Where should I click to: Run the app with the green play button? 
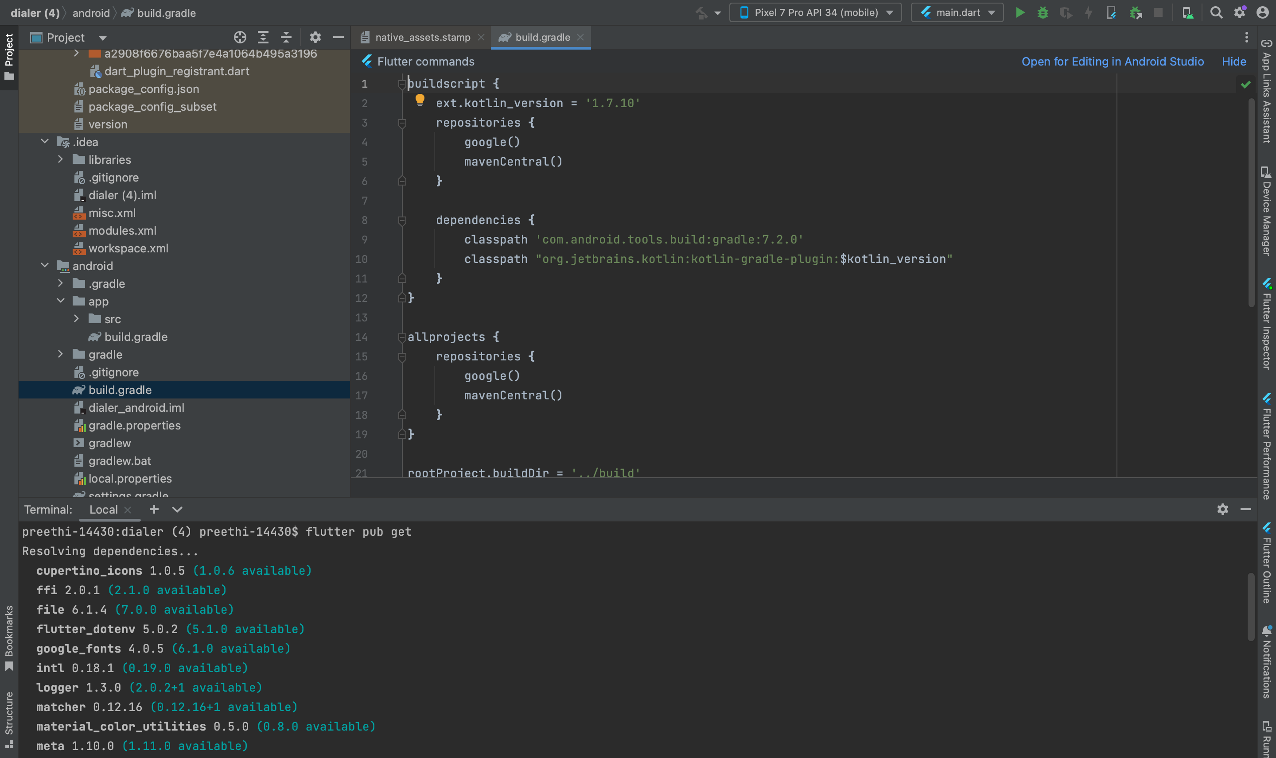pos(1019,13)
